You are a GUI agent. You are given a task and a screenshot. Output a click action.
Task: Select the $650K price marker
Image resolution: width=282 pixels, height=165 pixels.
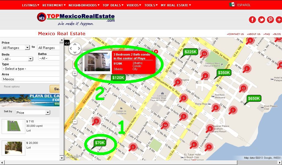pos(254,98)
